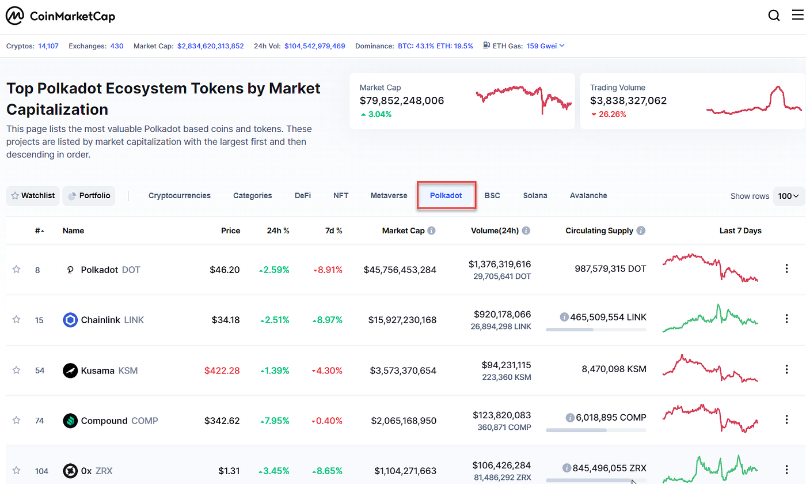This screenshot has height=484, width=806.
Task: Open Kusama volume 223,360 KSM link
Action: click(507, 377)
